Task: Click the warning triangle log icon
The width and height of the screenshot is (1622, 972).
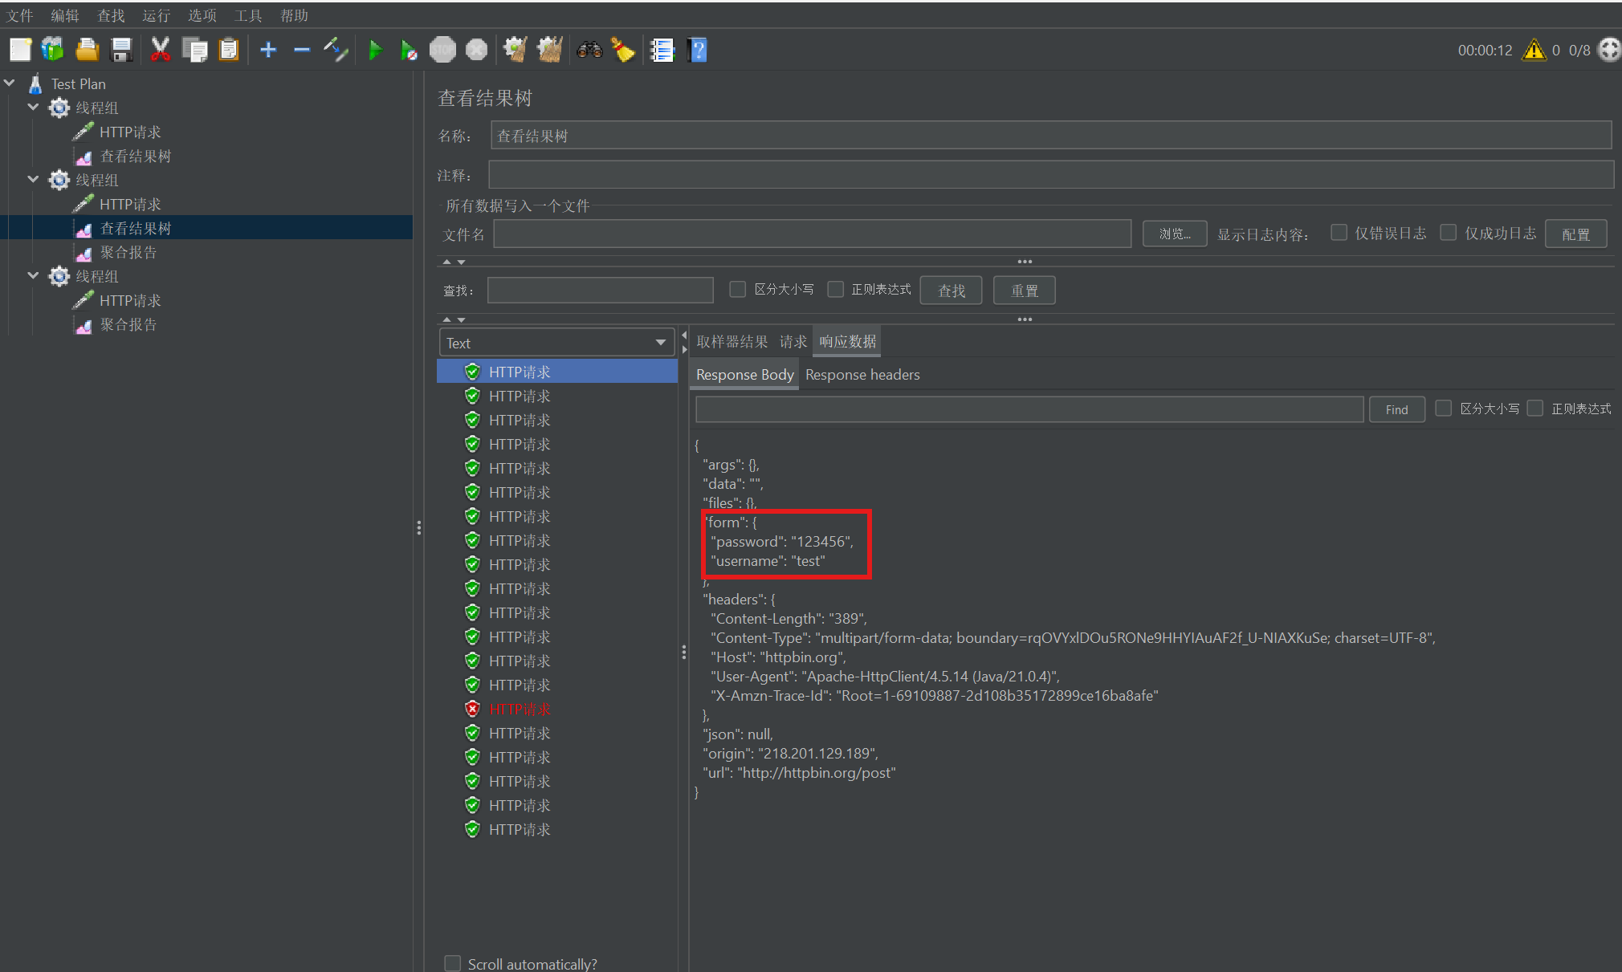Action: (x=1534, y=51)
